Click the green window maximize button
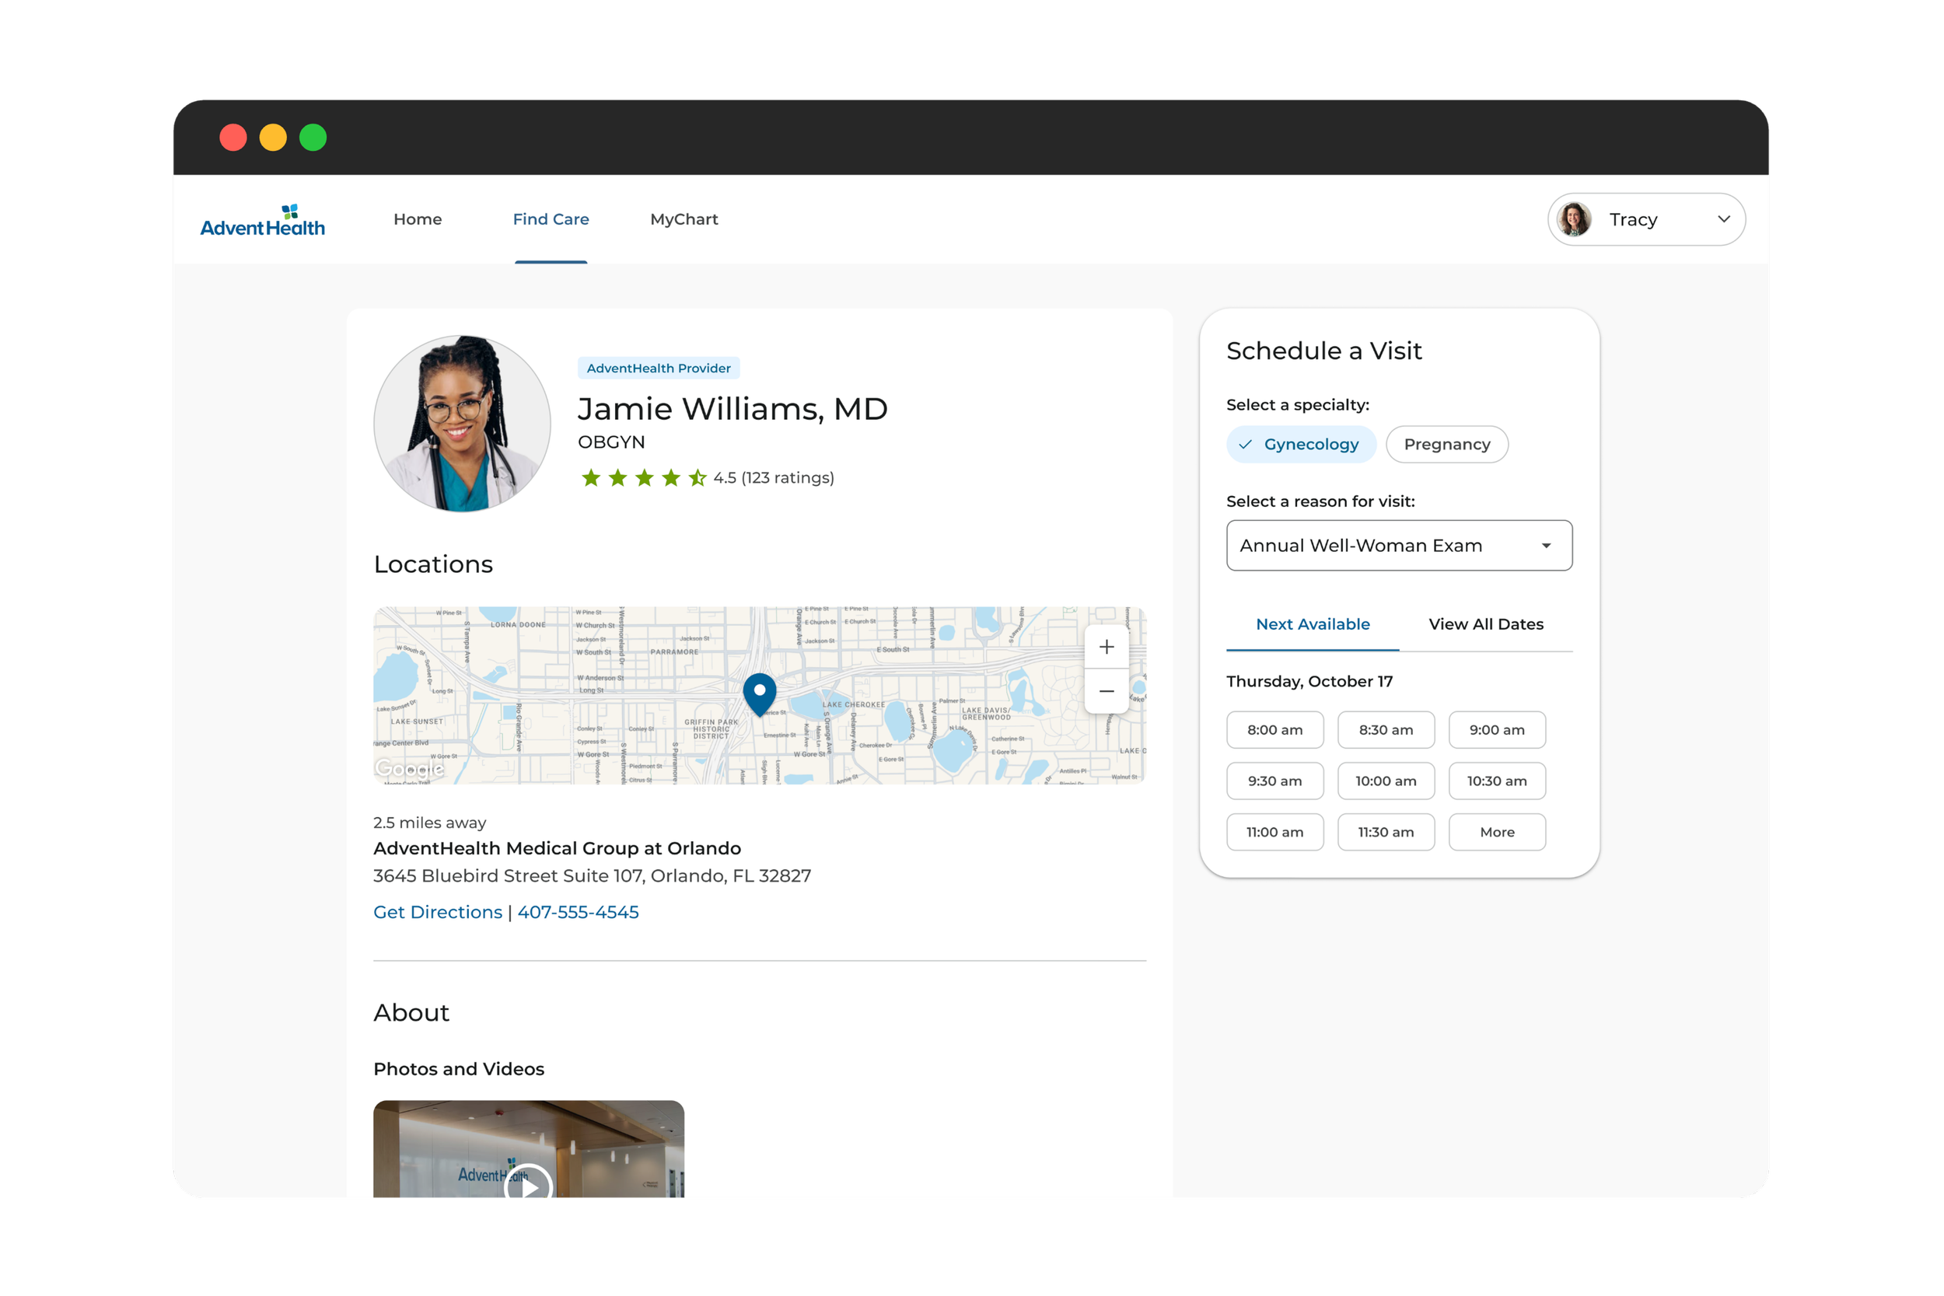Screen dimensions: 1944x1296 [313, 137]
